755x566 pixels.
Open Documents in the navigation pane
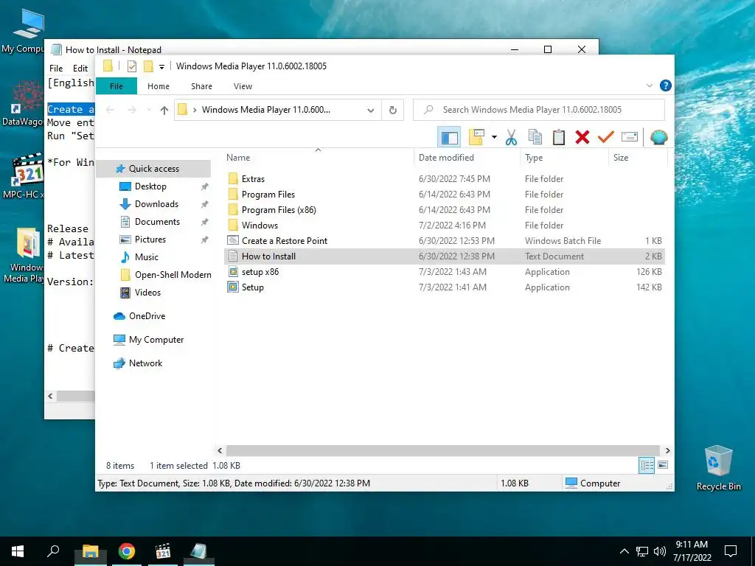(x=157, y=222)
